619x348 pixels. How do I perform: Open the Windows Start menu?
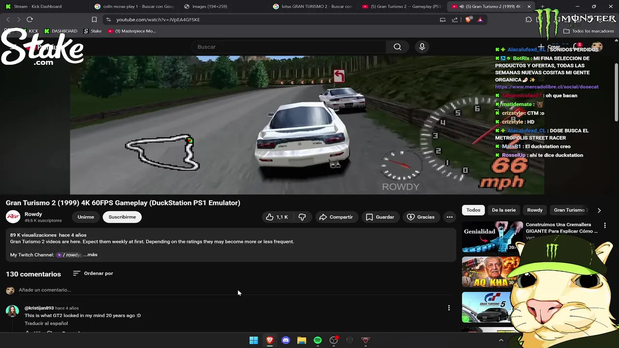253,340
